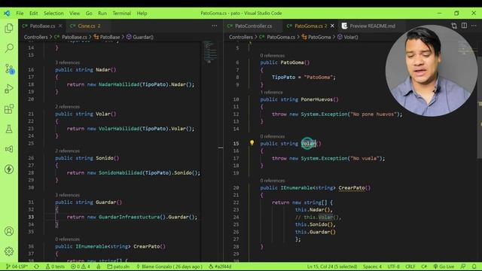Open the Terminal menu

122,14
